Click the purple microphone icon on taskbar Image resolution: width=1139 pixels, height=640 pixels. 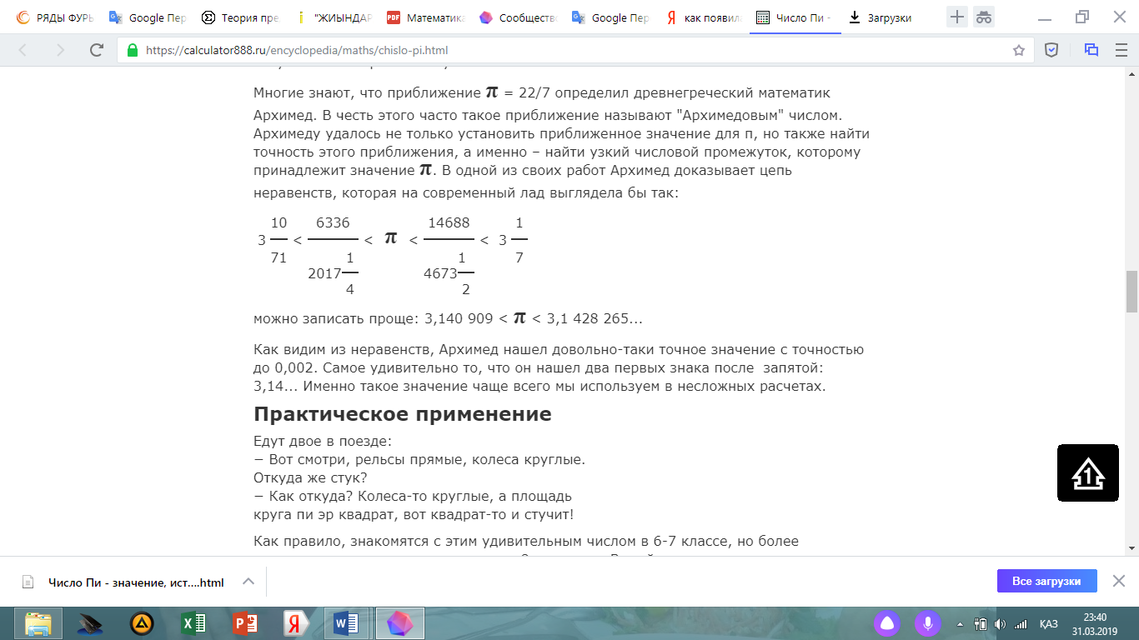pyautogui.click(x=926, y=623)
